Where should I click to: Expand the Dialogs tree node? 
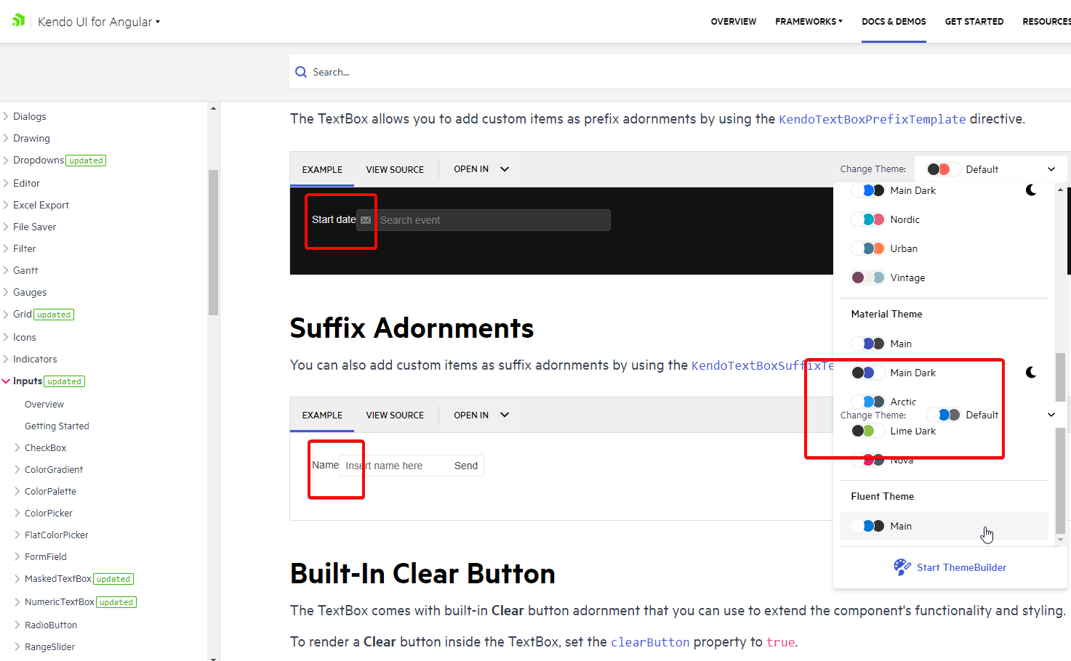(6, 116)
